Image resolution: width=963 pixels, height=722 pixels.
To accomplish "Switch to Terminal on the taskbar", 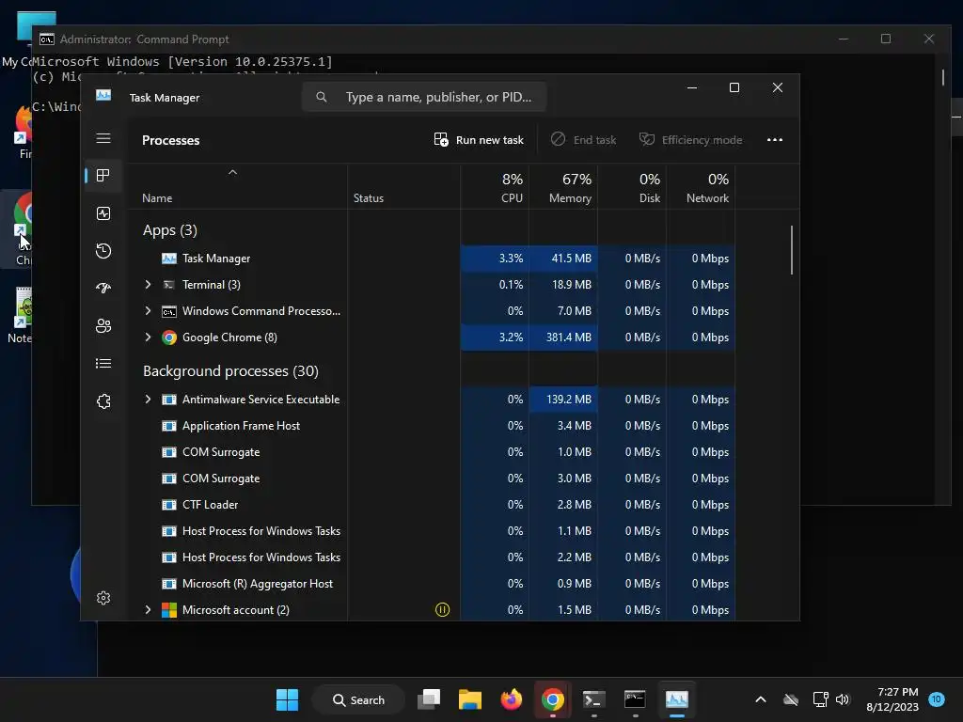I will pyautogui.click(x=594, y=699).
